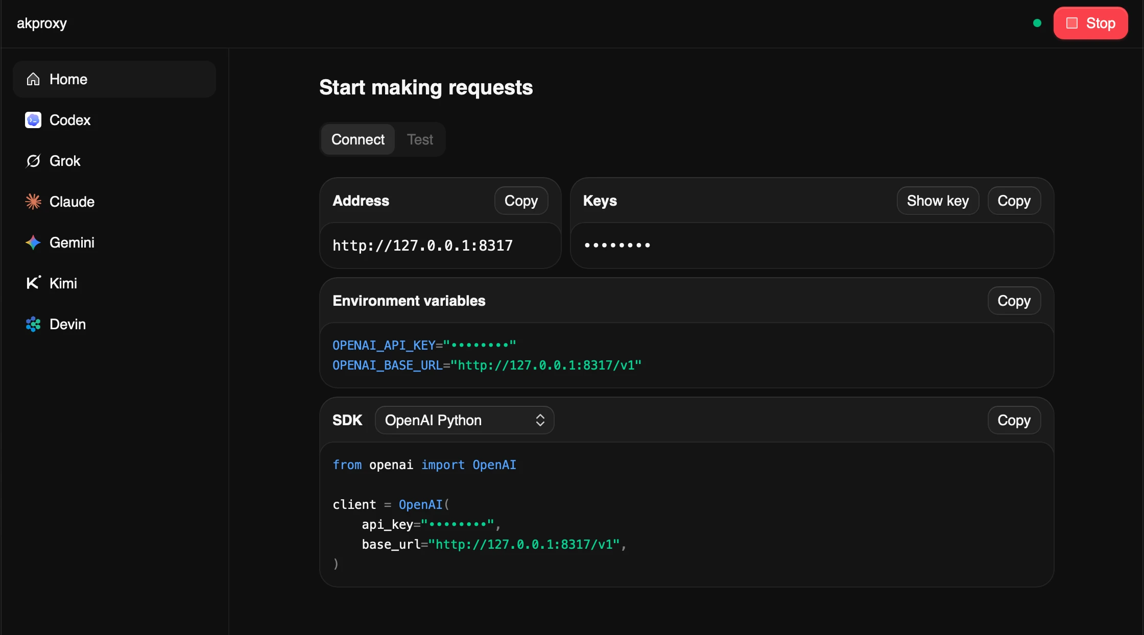Click the akproxy app title
The width and height of the screenshot is (1144, 635).
(x=42, y=23)
